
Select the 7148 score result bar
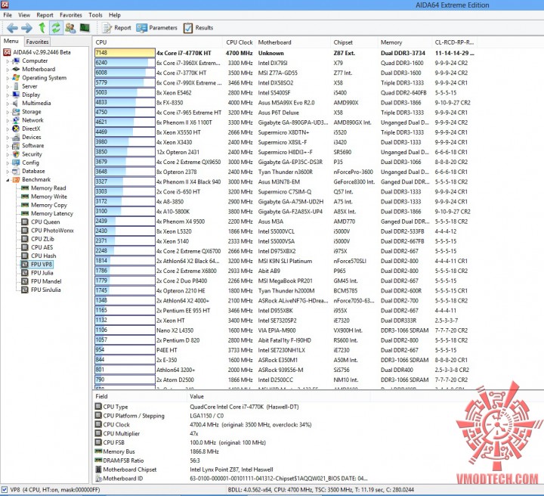[x=125, y=53]
